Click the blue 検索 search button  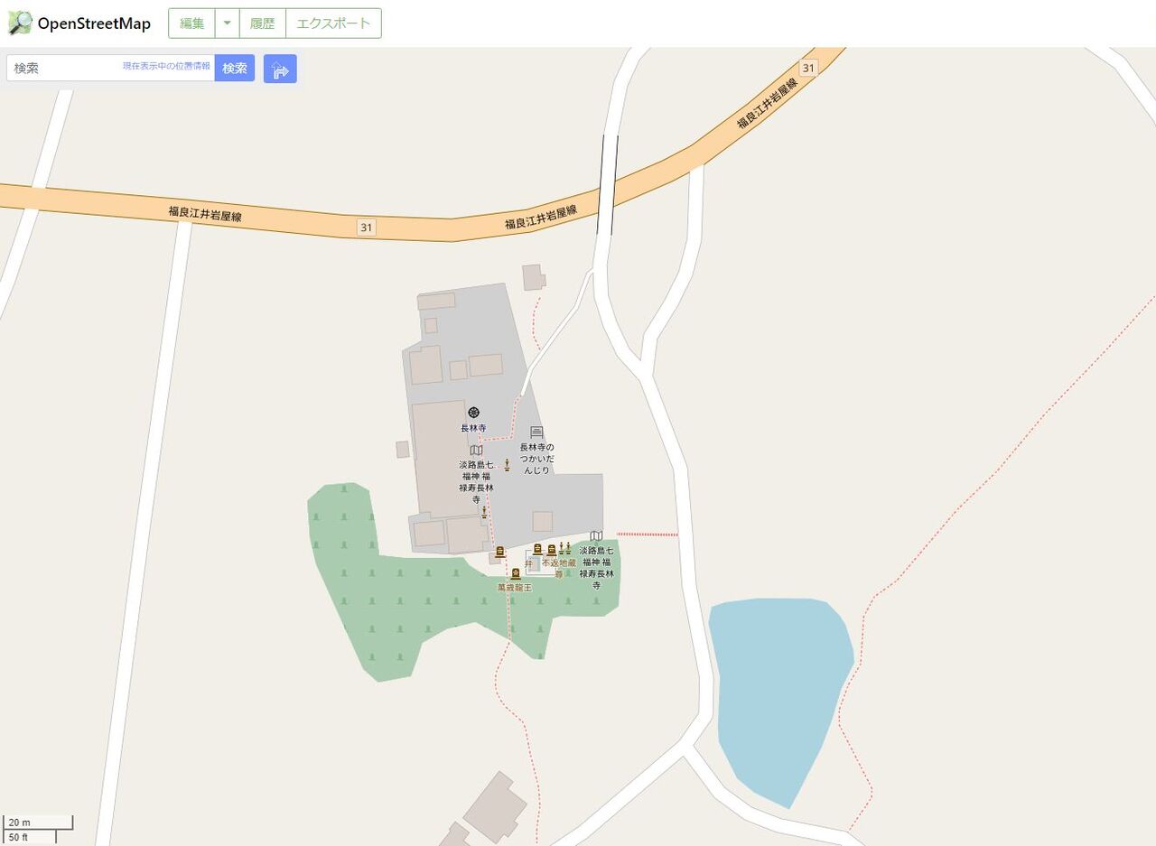point(235,68)
